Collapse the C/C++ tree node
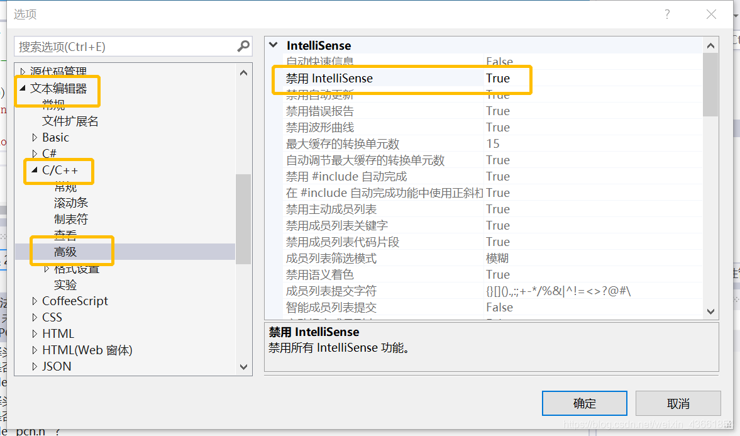 pyautogui.click(x=35, y=170)
